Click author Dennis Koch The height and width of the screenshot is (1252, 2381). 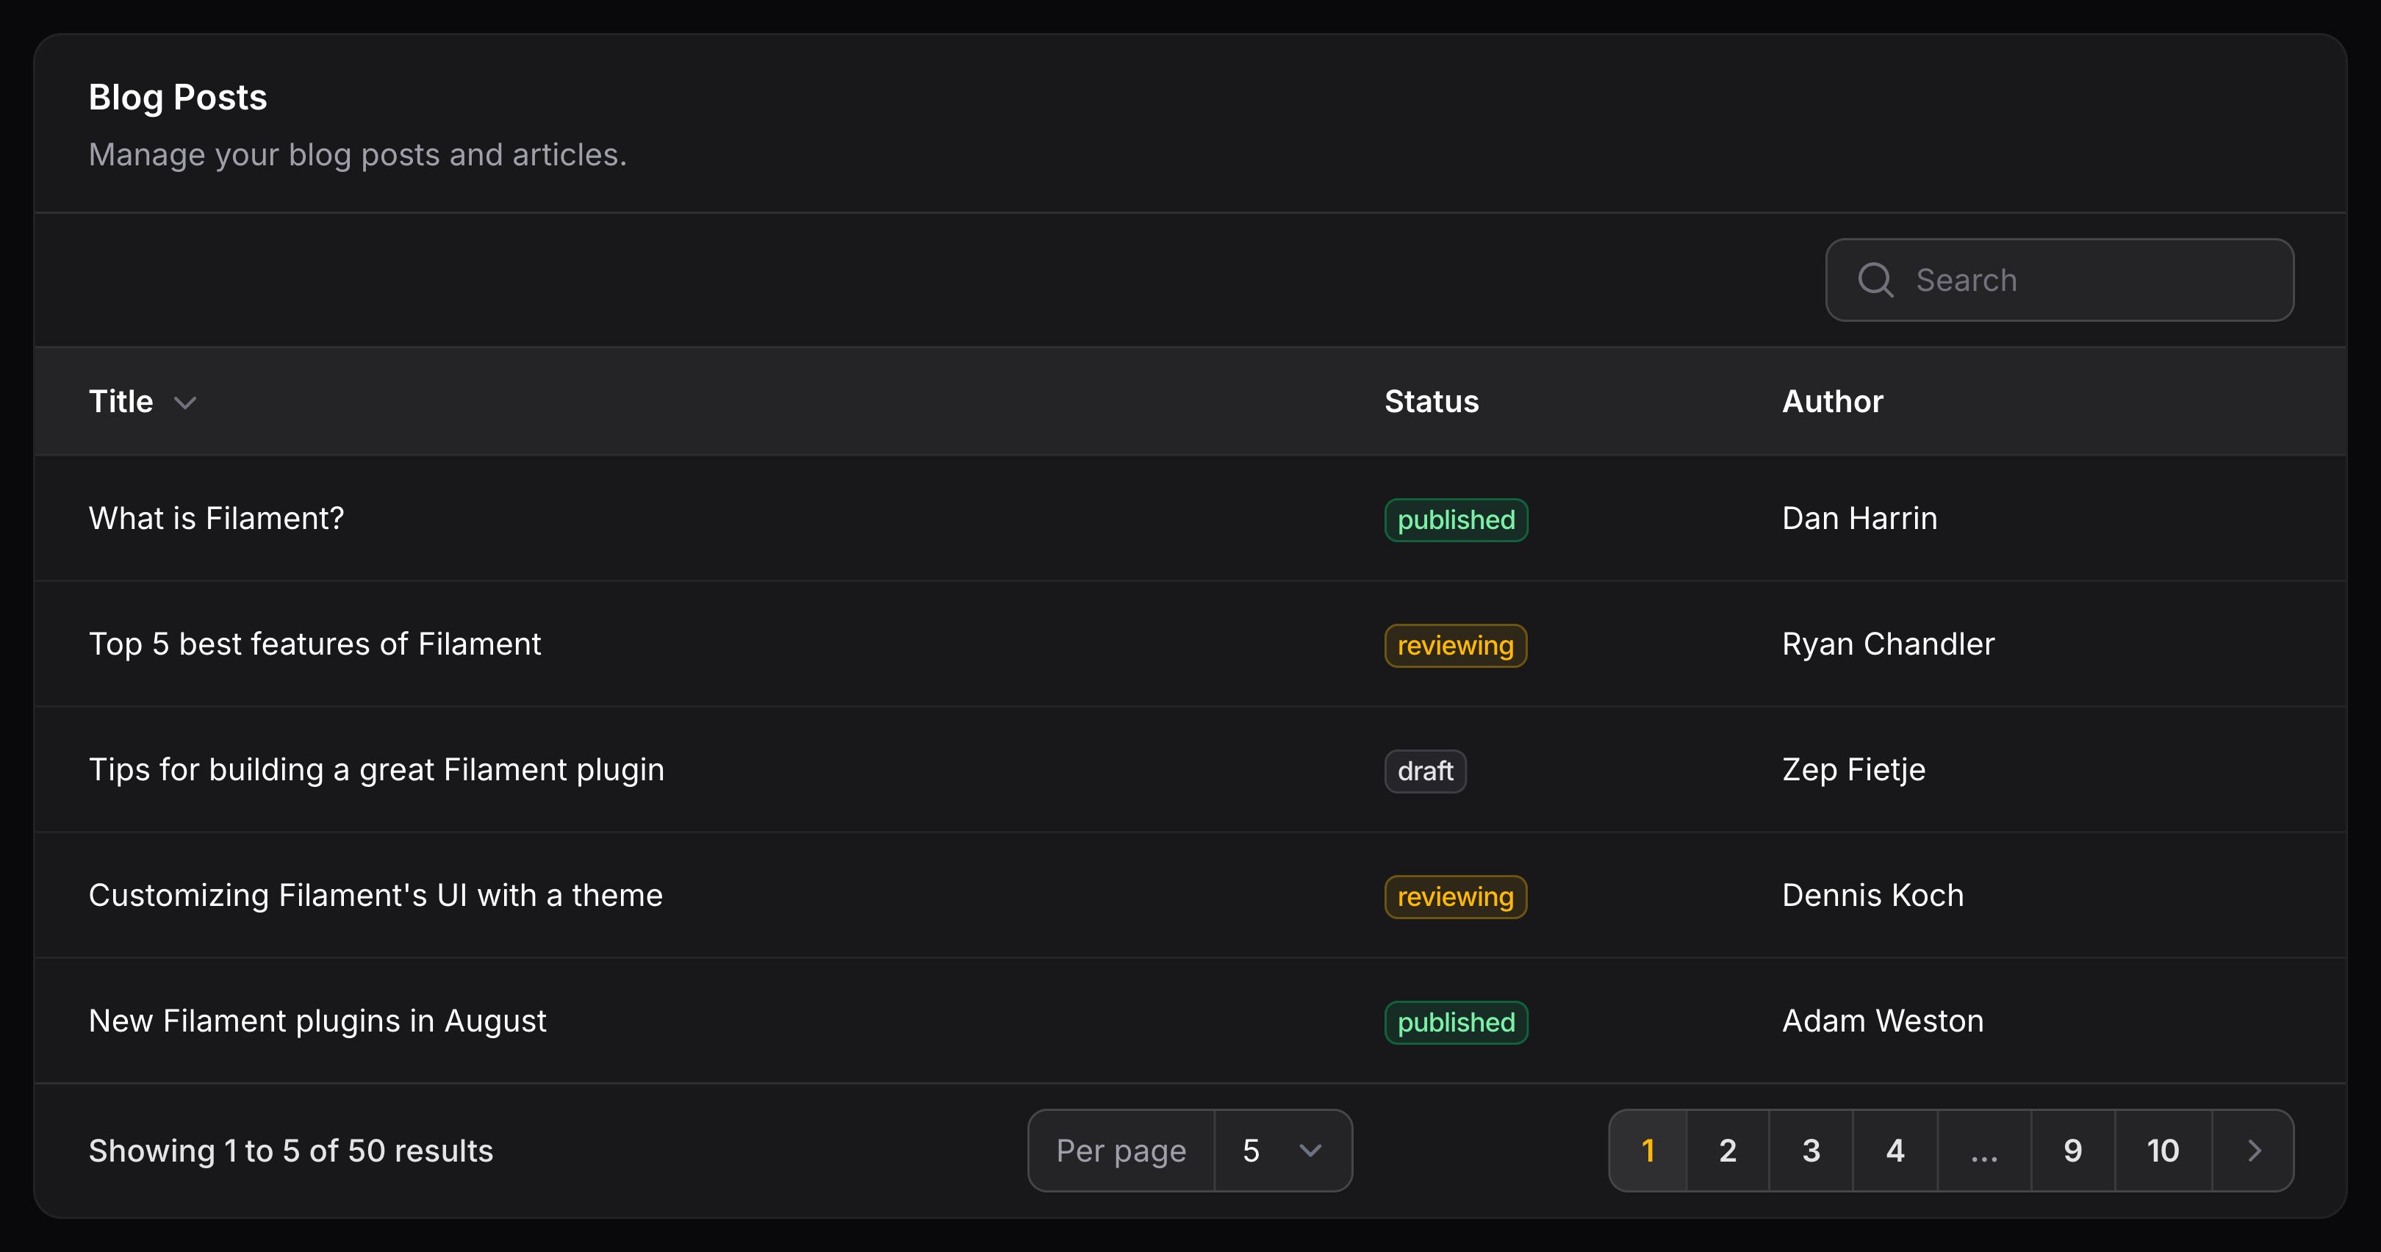coord(1872,896)
